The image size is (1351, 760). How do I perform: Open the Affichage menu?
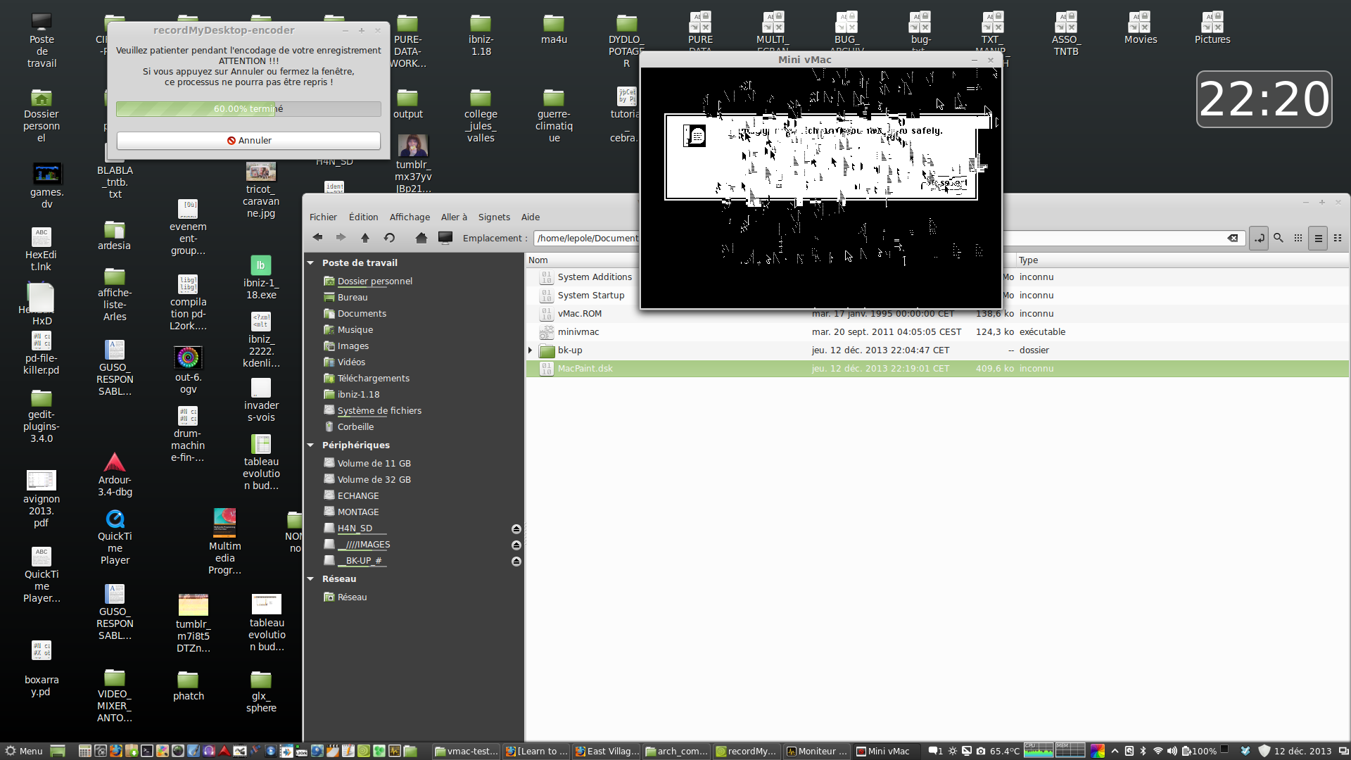pyautogui.click(x=410, y=217)
